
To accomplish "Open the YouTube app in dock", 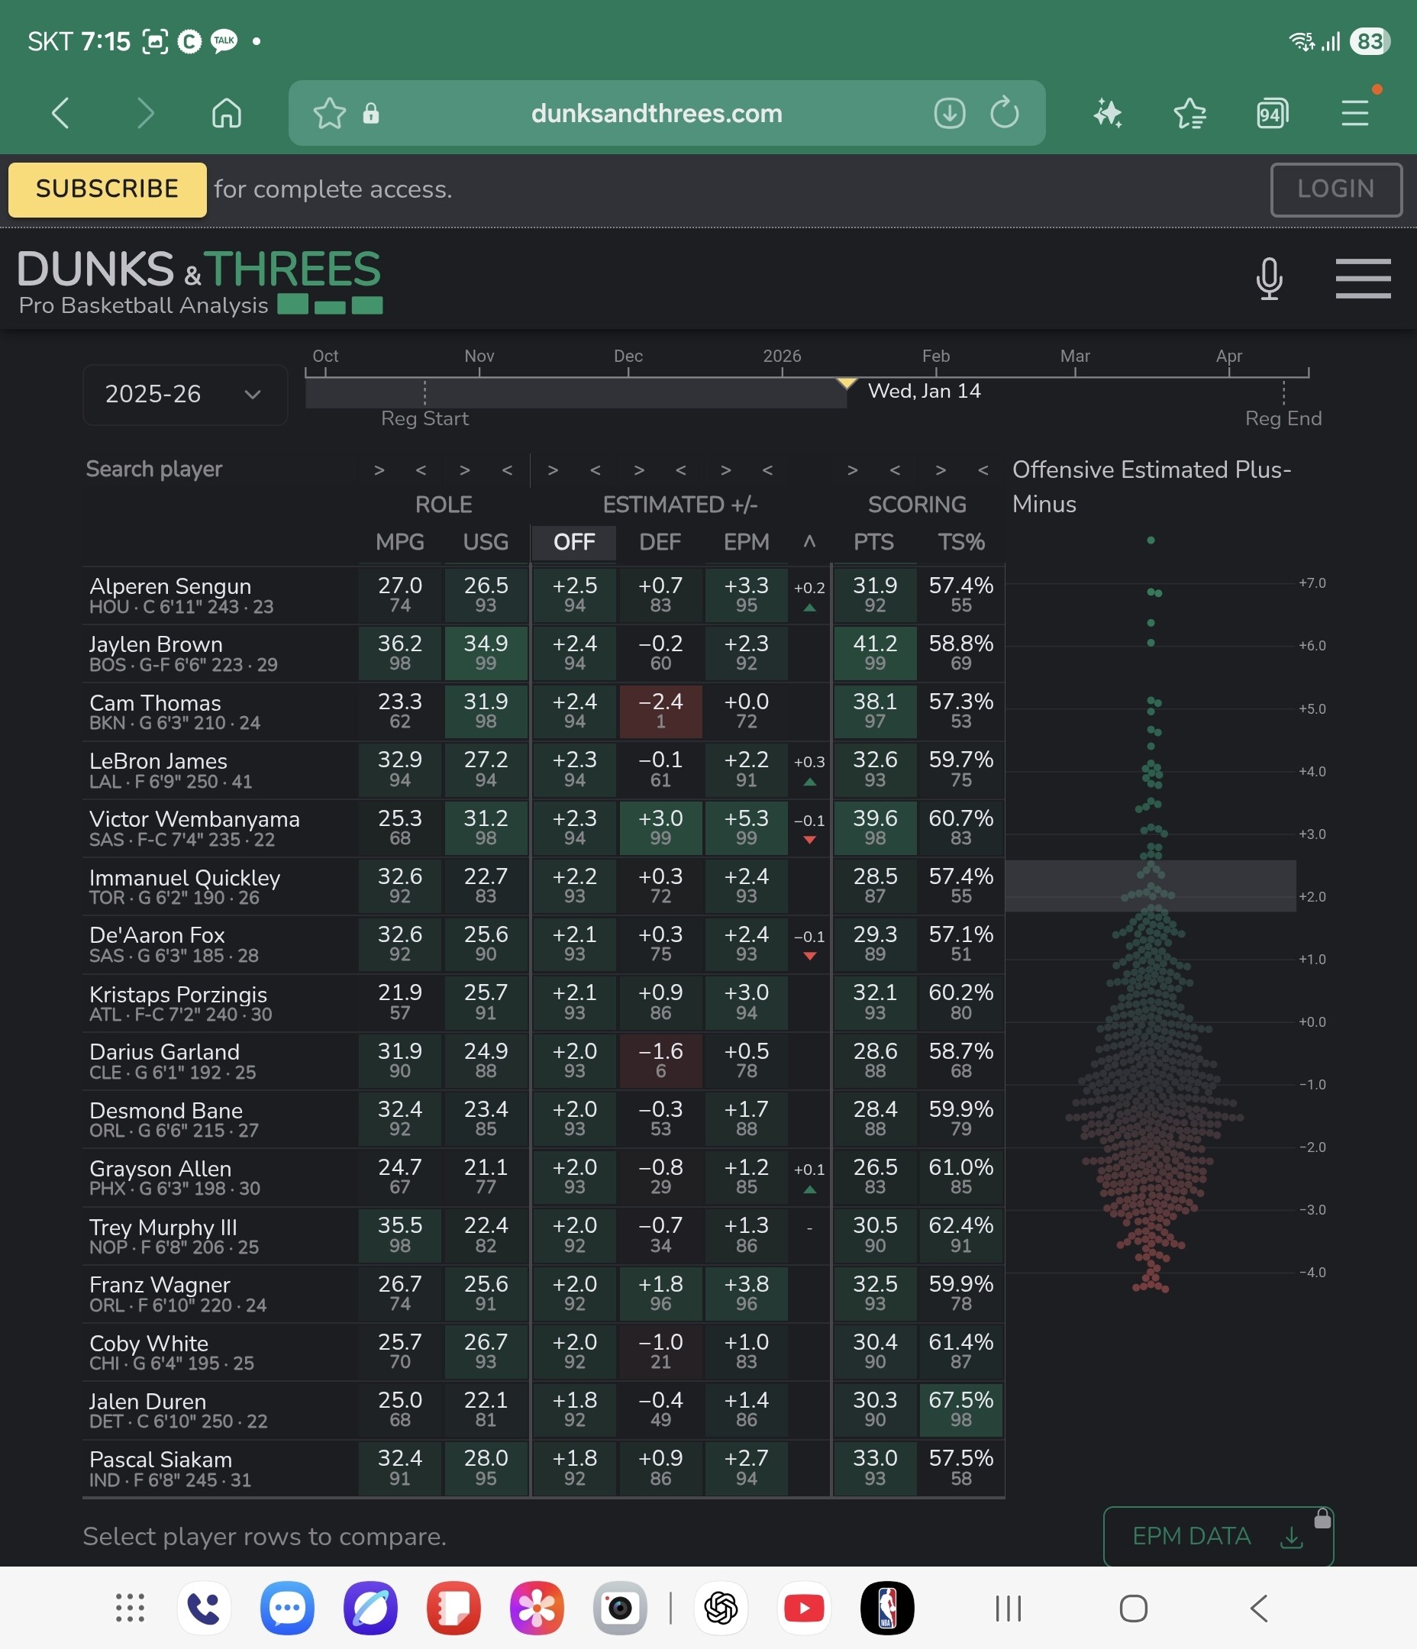I will [x=804, y=1608].
